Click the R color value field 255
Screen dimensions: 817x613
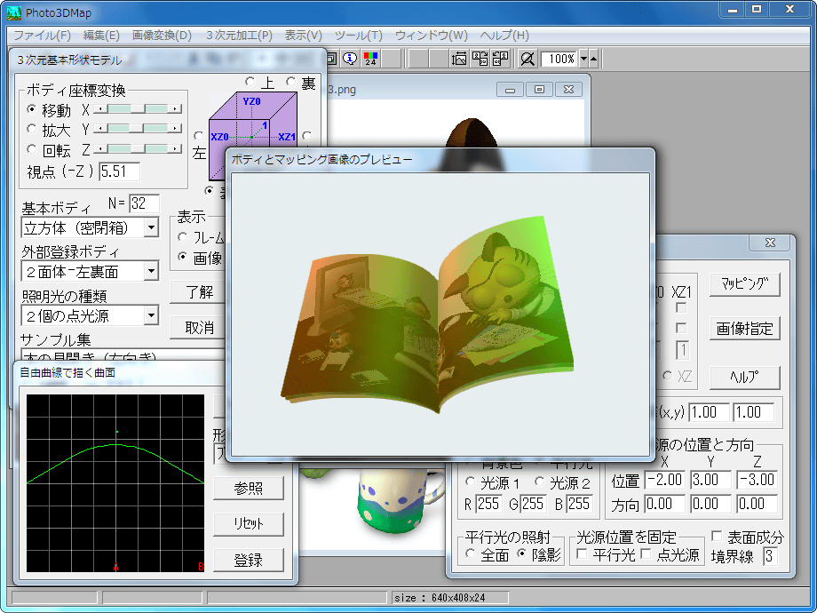[488, 504]
